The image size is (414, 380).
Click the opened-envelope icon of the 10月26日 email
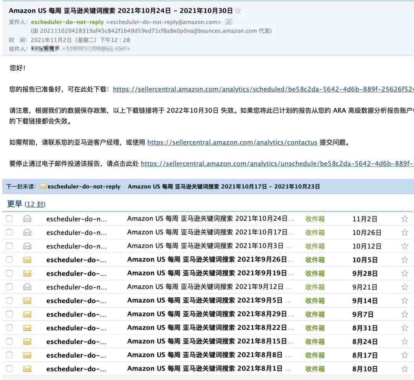27,232
